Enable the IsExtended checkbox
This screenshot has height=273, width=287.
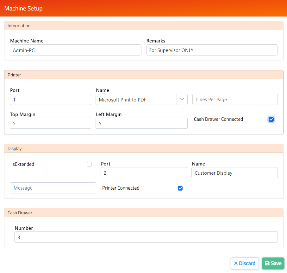tap(89, 164)
